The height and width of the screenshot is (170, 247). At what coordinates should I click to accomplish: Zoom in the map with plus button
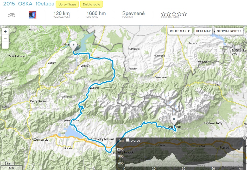coord(5,31)
